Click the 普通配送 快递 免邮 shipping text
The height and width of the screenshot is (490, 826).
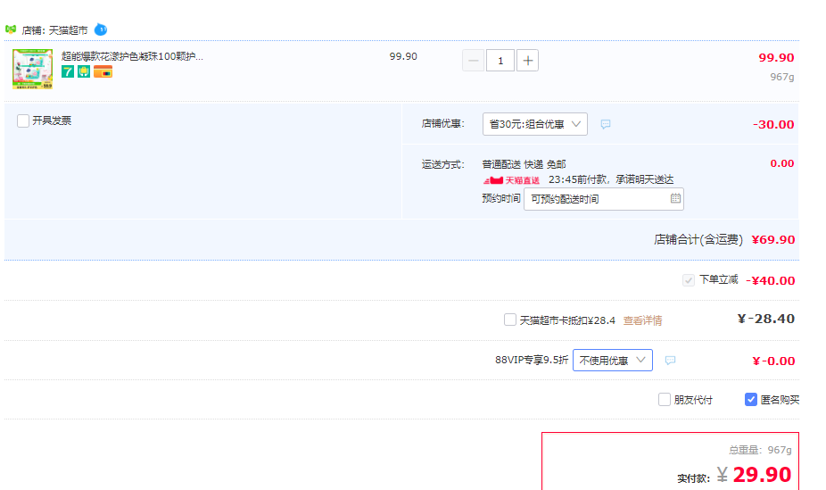click(525, 164)
